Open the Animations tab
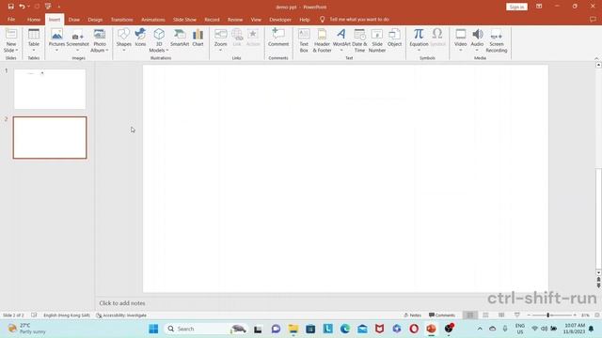Viewport: 602px width, 338px height. tap(153, 19)
